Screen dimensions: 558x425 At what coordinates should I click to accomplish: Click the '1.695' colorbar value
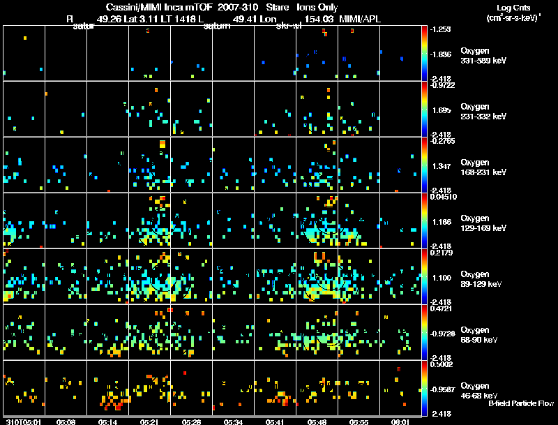pyautogui.click(x=442, y=110)
